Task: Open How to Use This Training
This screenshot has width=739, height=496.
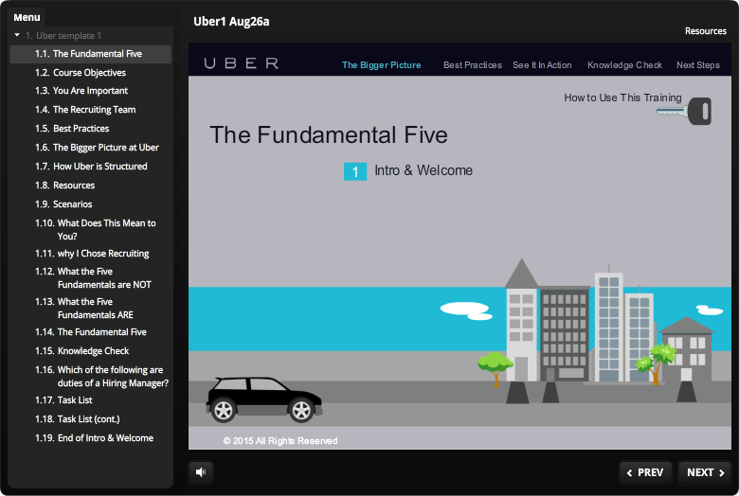Action: click(x=622, y=97)
